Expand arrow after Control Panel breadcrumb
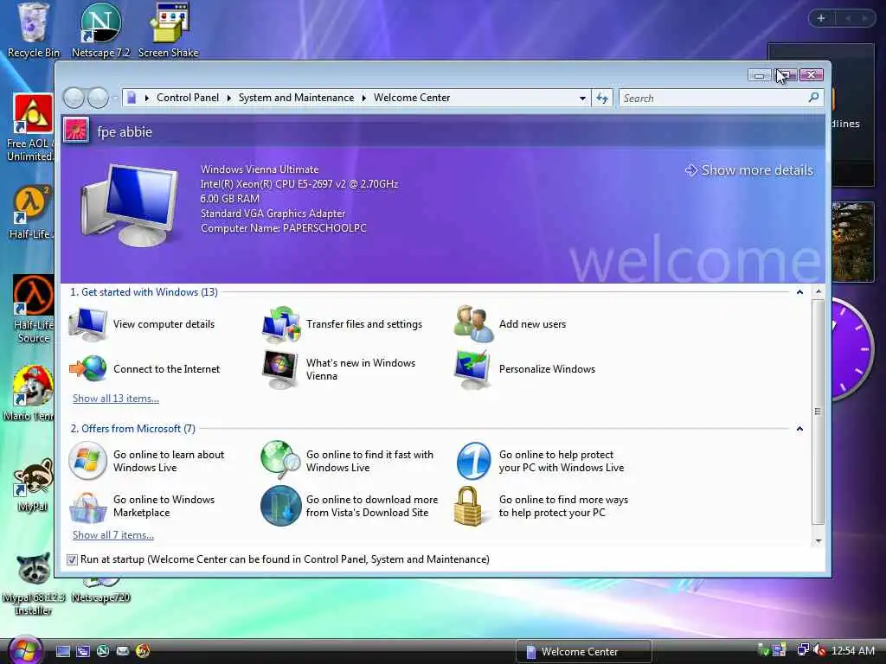Viewport: 886px width, 664px height. (228, 99)
